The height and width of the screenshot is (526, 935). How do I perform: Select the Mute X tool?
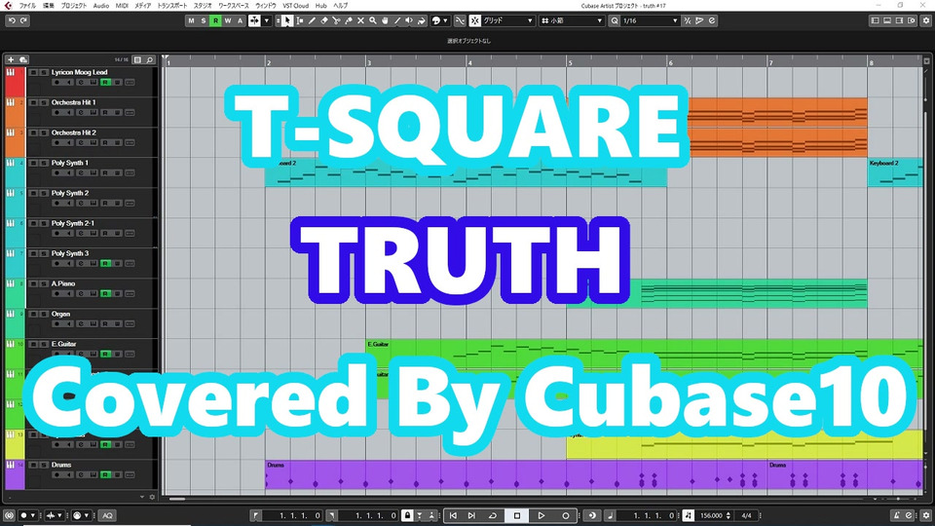(x=360, y=20)
